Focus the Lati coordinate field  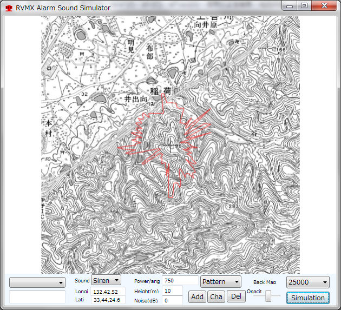108,300
